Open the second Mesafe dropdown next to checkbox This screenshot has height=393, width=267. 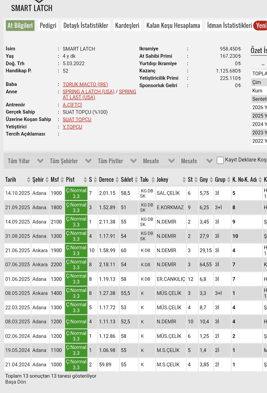(x=197, y=161)
